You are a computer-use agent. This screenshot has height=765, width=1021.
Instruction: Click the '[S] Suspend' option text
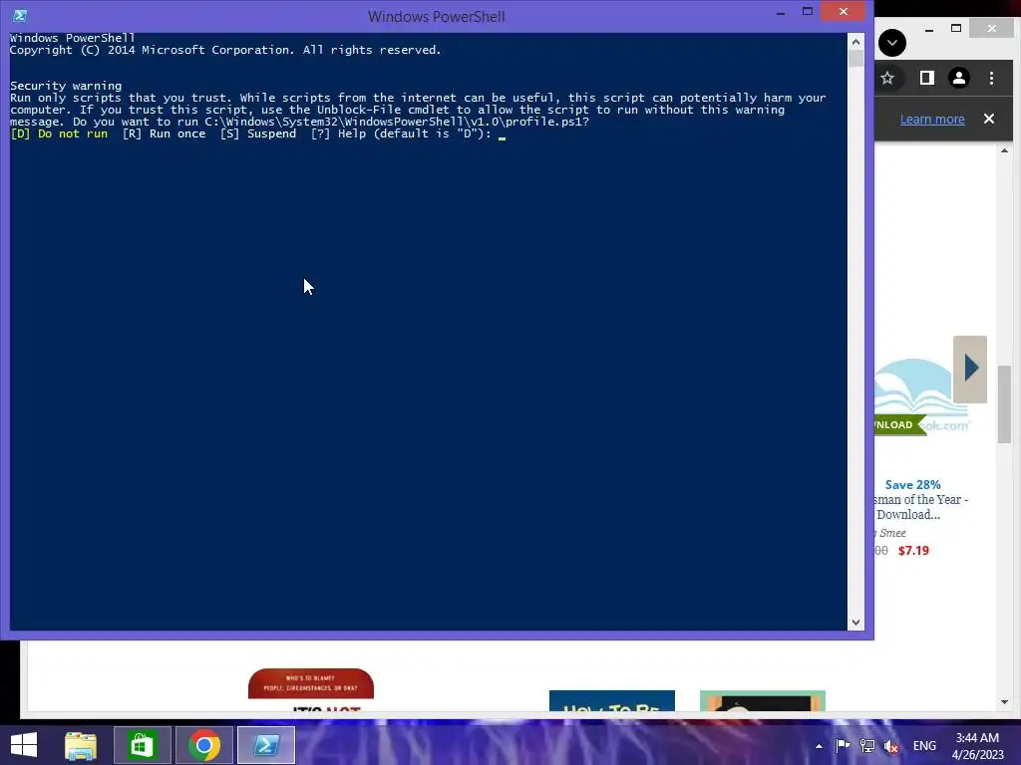[258, 134]
